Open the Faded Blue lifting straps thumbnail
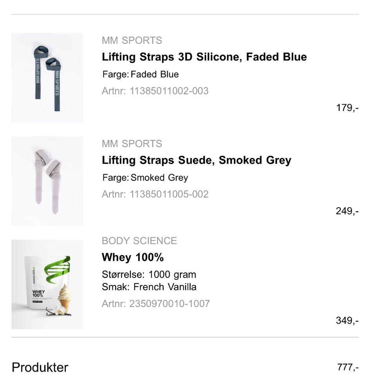This screenshot has width=376, height=374. 47,78
